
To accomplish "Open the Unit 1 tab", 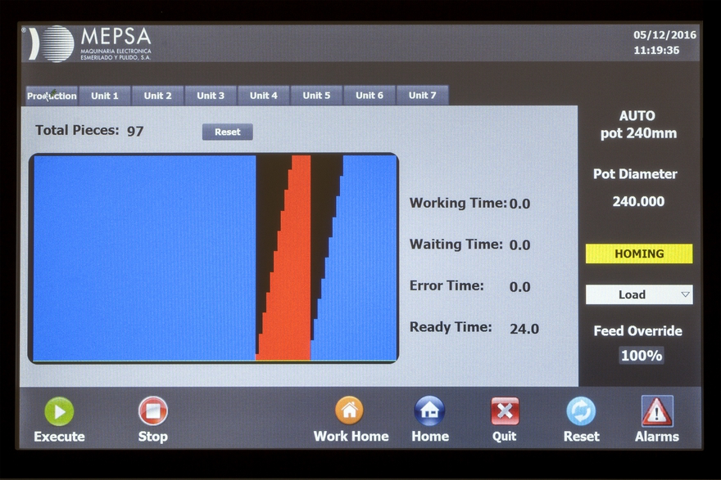I will 105,96.
